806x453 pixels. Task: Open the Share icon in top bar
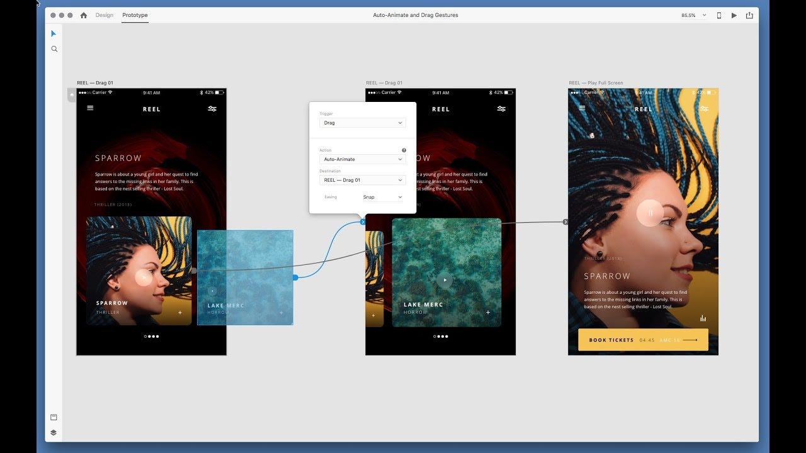tap(749, 15)
